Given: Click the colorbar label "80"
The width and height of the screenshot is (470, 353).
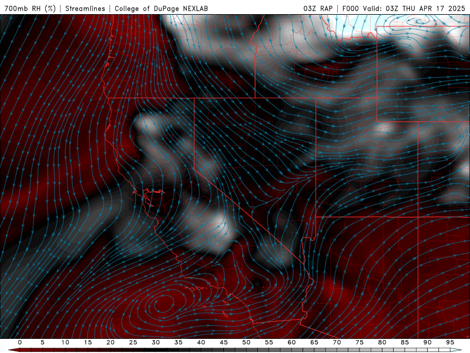Looking at the screenshot, I should pos(382,342).
